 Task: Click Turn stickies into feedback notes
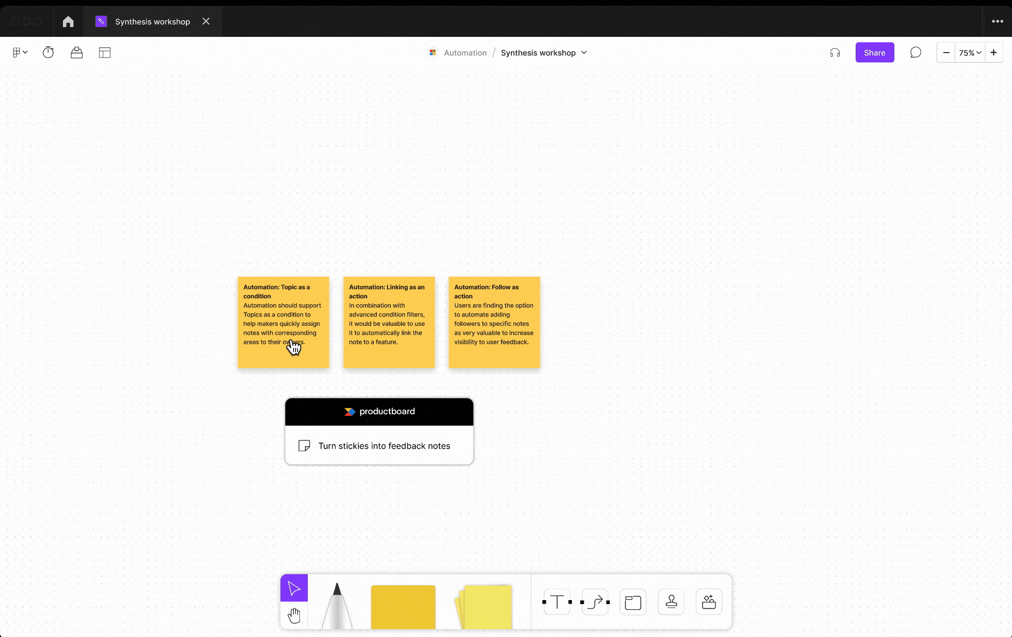(x=384, y=446)
